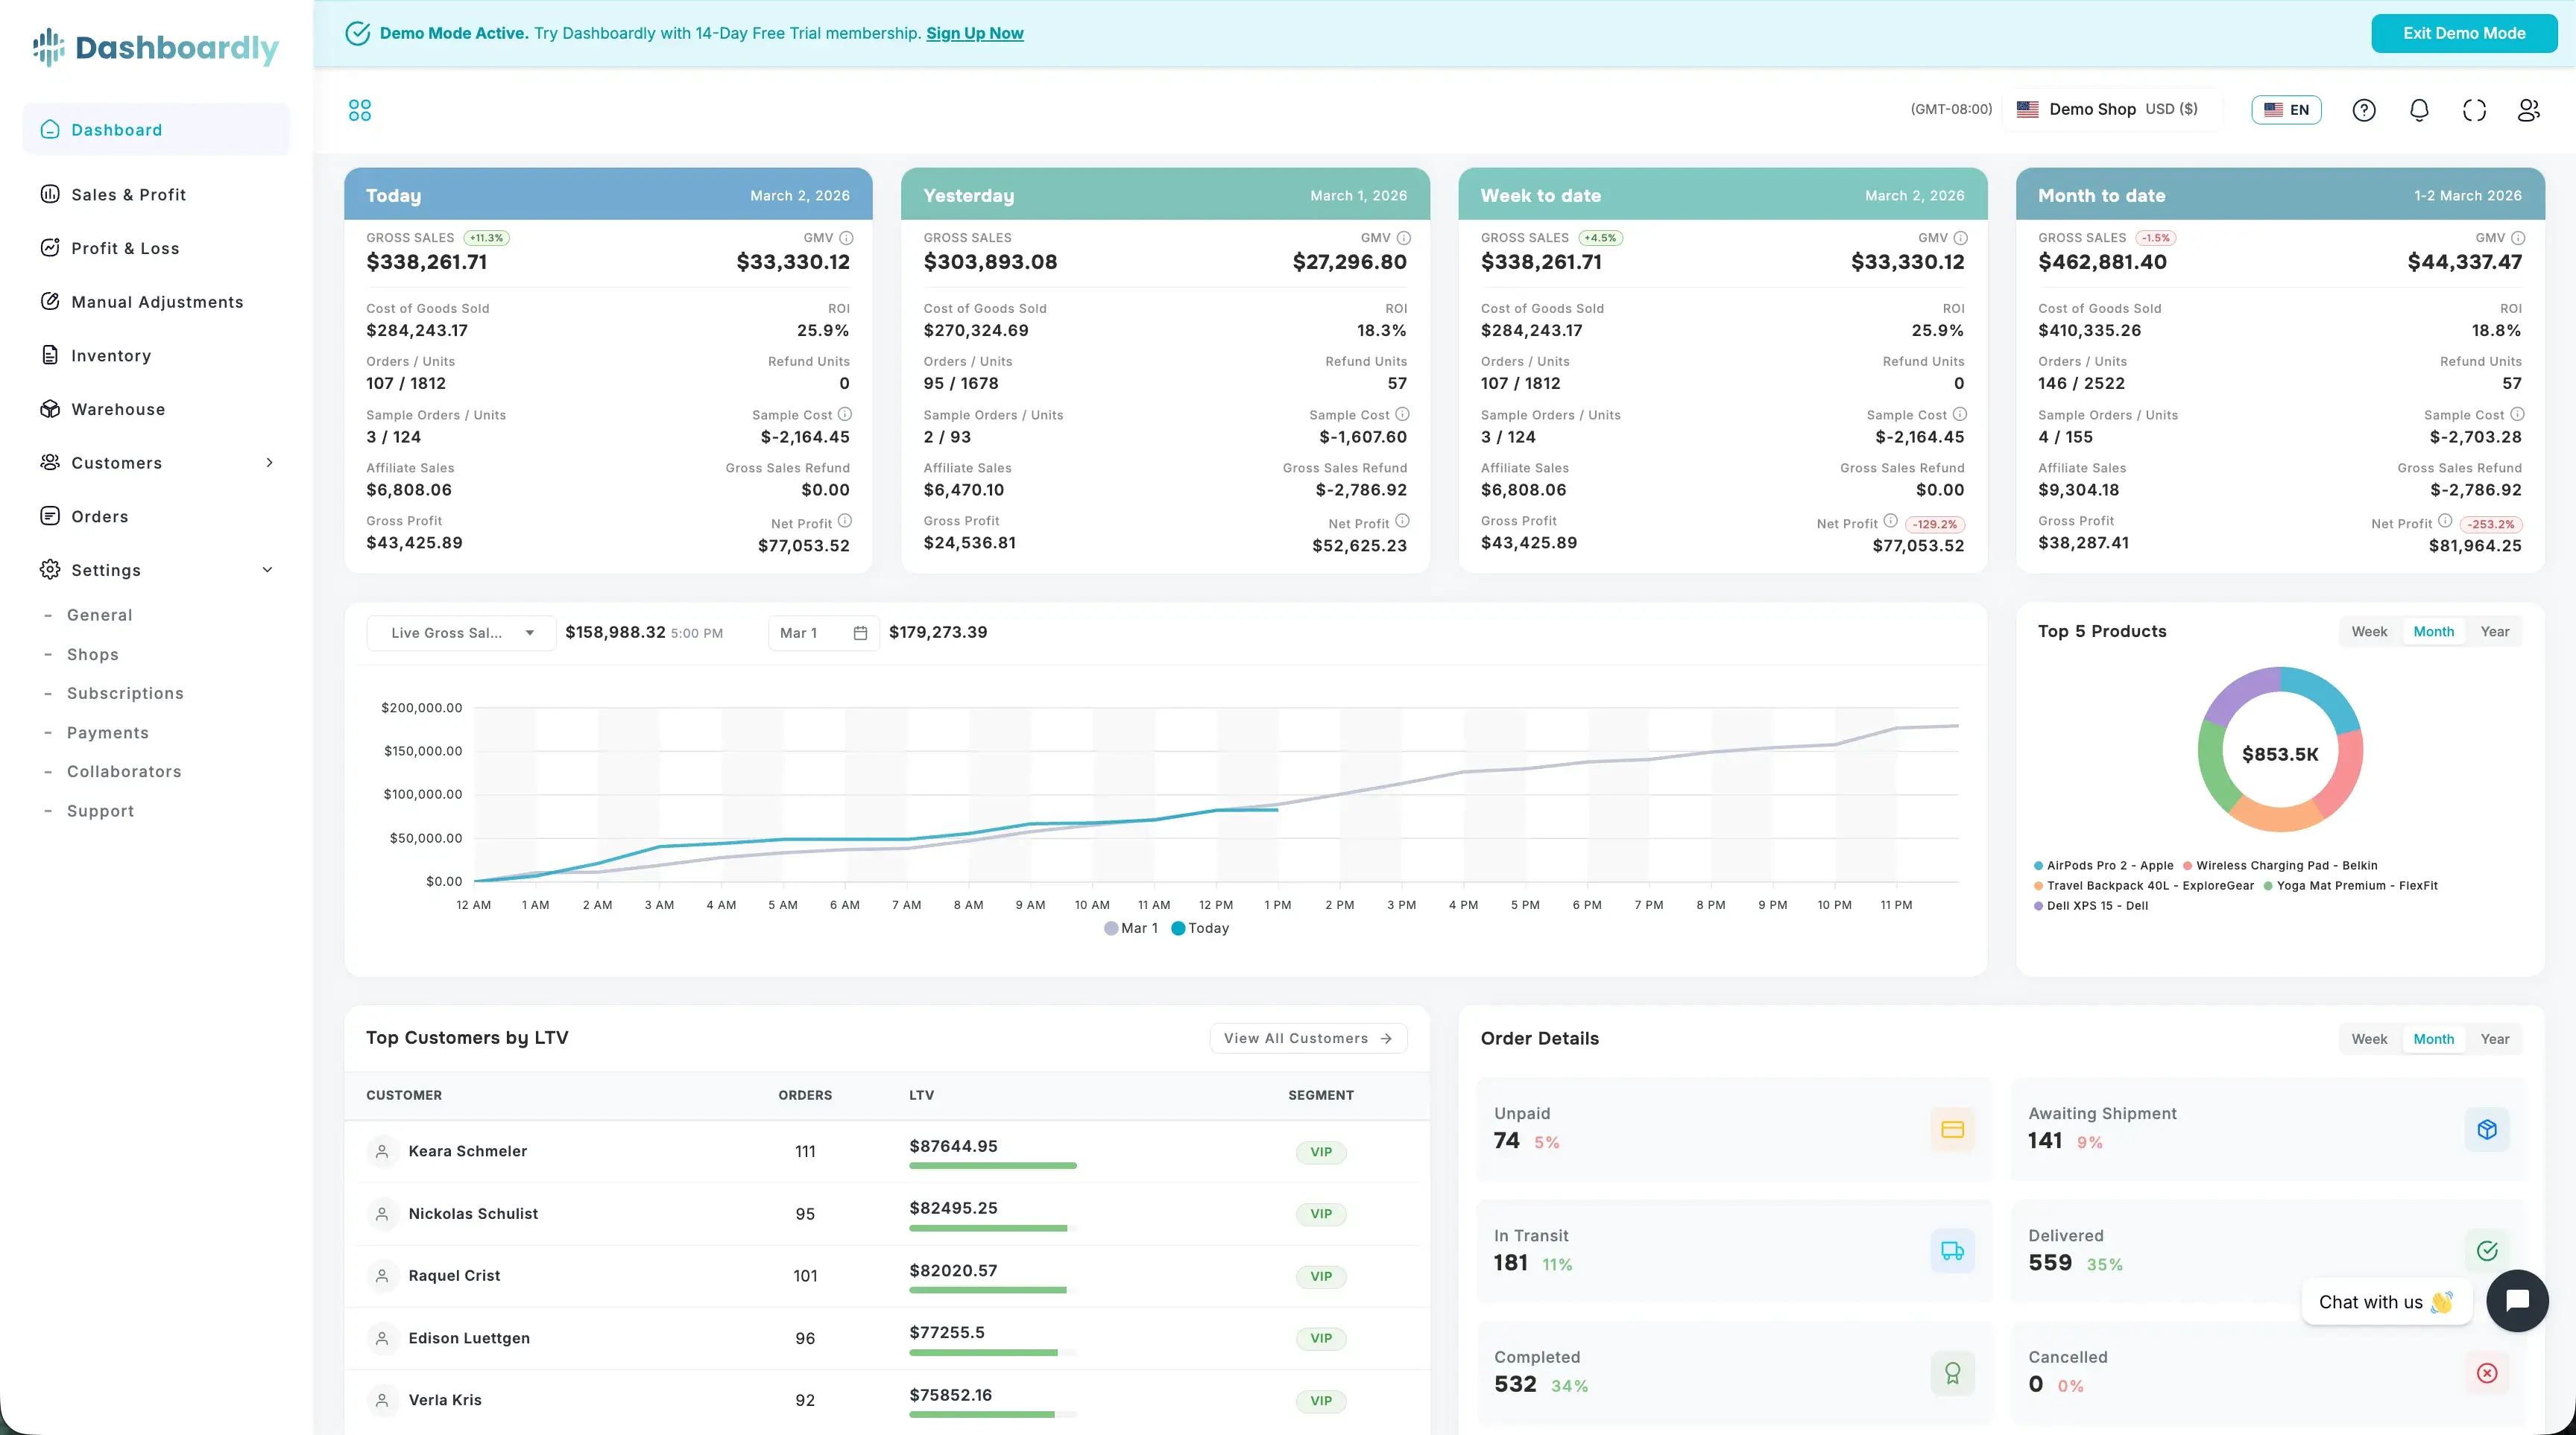2576x1435 pixels.
Task: Toggle fullscreen mode icon
Action: [2474, 110]
